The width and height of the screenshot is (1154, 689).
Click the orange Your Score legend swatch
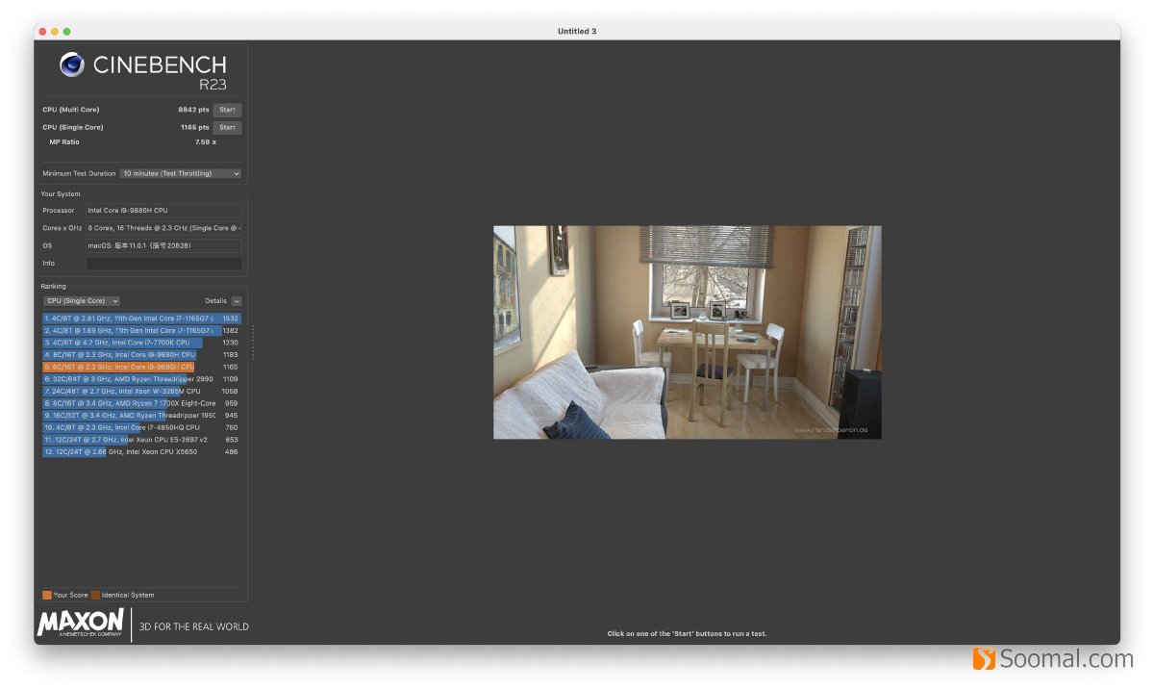(x=47, y=595)
